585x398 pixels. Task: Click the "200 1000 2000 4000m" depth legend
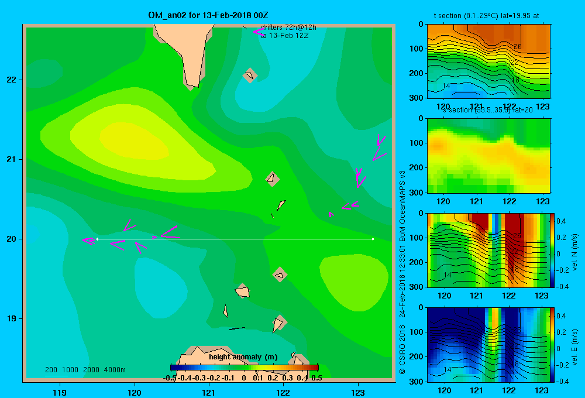pos(85,370)
